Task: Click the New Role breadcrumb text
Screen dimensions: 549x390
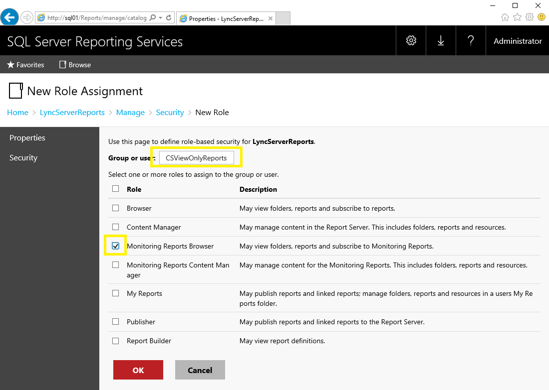Action: [x=212, y=113]
